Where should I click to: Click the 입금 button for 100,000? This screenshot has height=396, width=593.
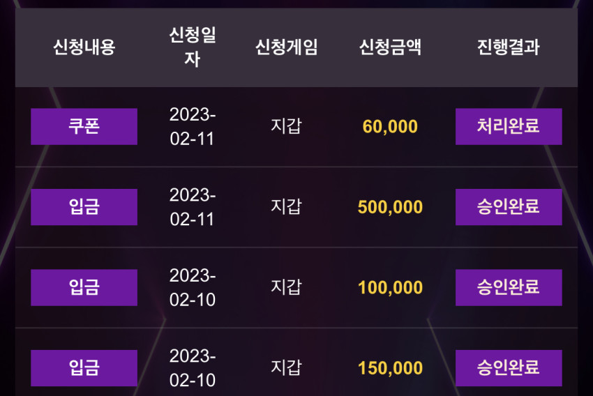click(x=84, y=287)
